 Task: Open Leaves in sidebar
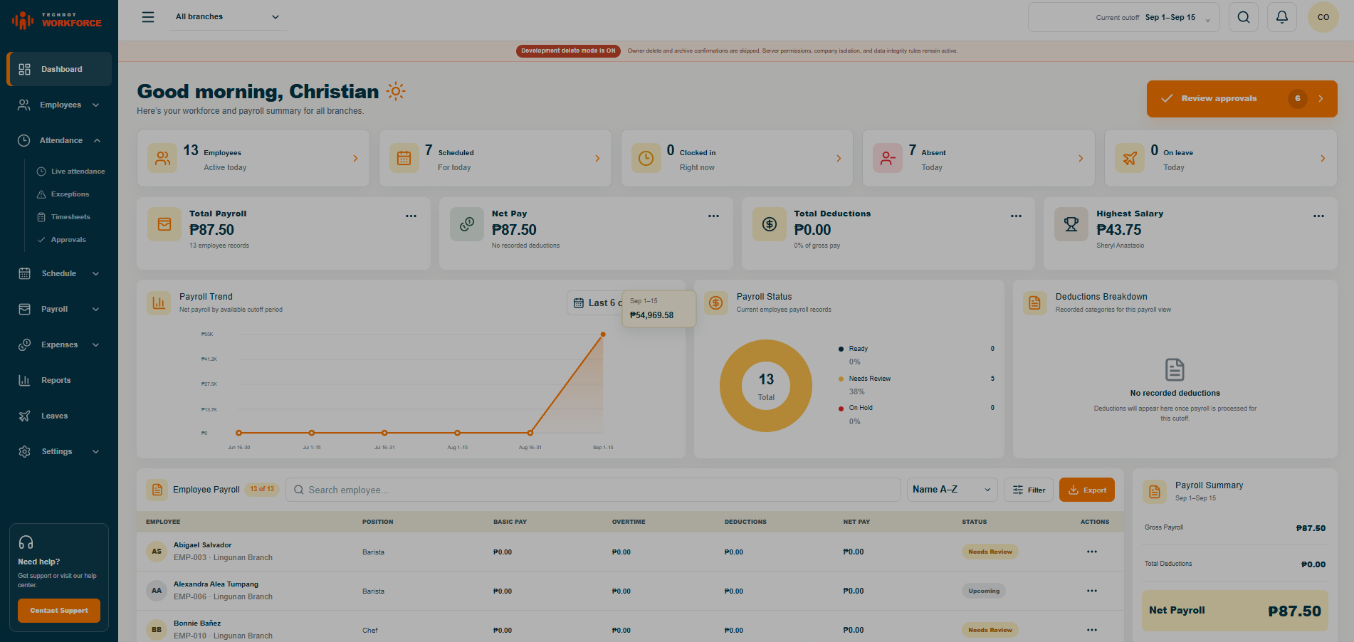pyautogui.click(x=59, y=416)
